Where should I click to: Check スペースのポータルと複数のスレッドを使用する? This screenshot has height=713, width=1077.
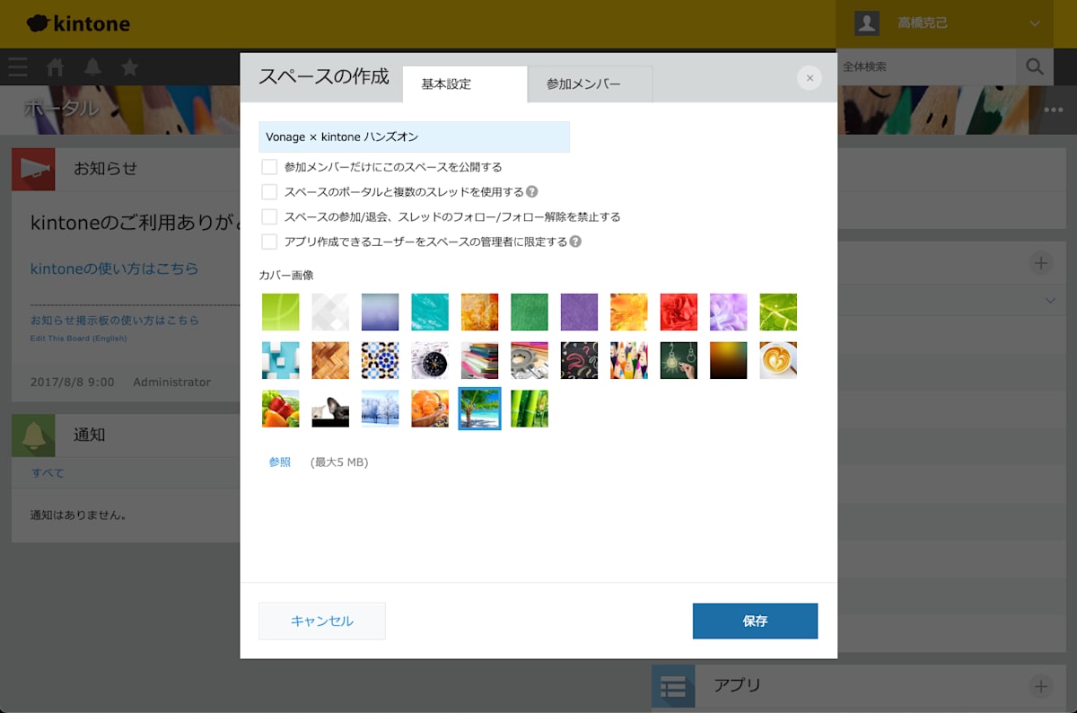[x=269, y=191]
